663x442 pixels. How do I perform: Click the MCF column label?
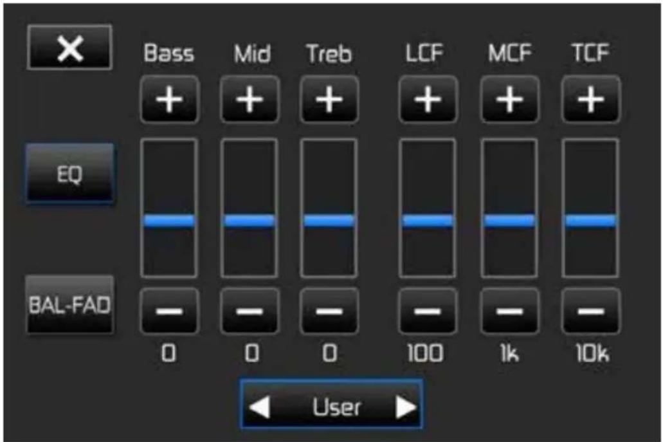click(x=509, y=53)
